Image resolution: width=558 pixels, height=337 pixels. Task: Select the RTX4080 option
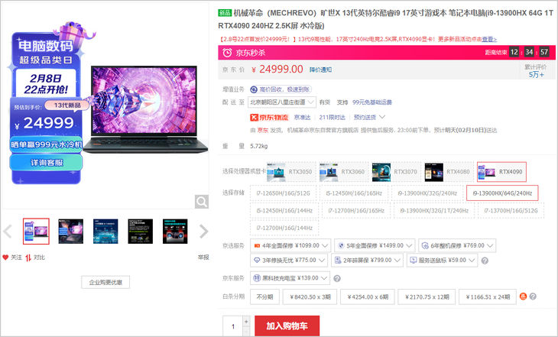448,171
